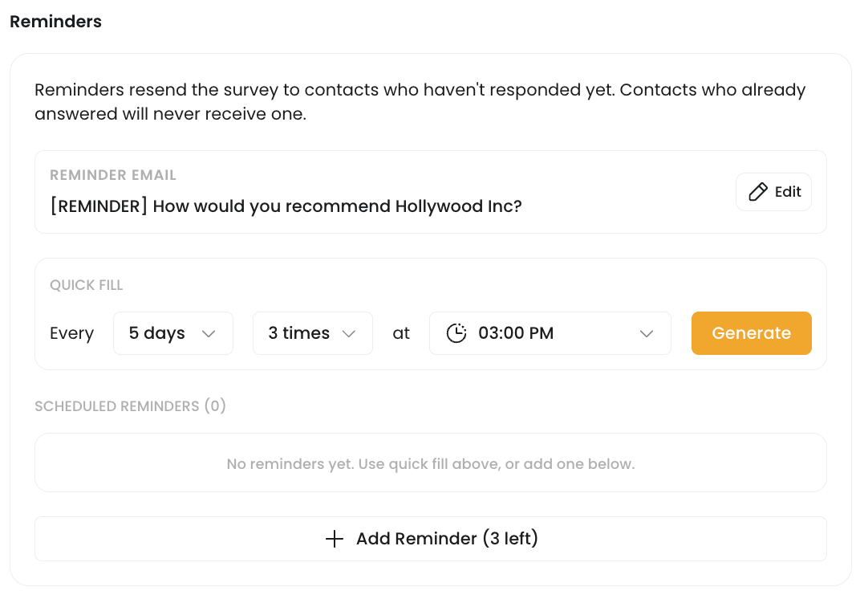
Task: Open the 3 times repeat dropdown
Action: point(313,333)
